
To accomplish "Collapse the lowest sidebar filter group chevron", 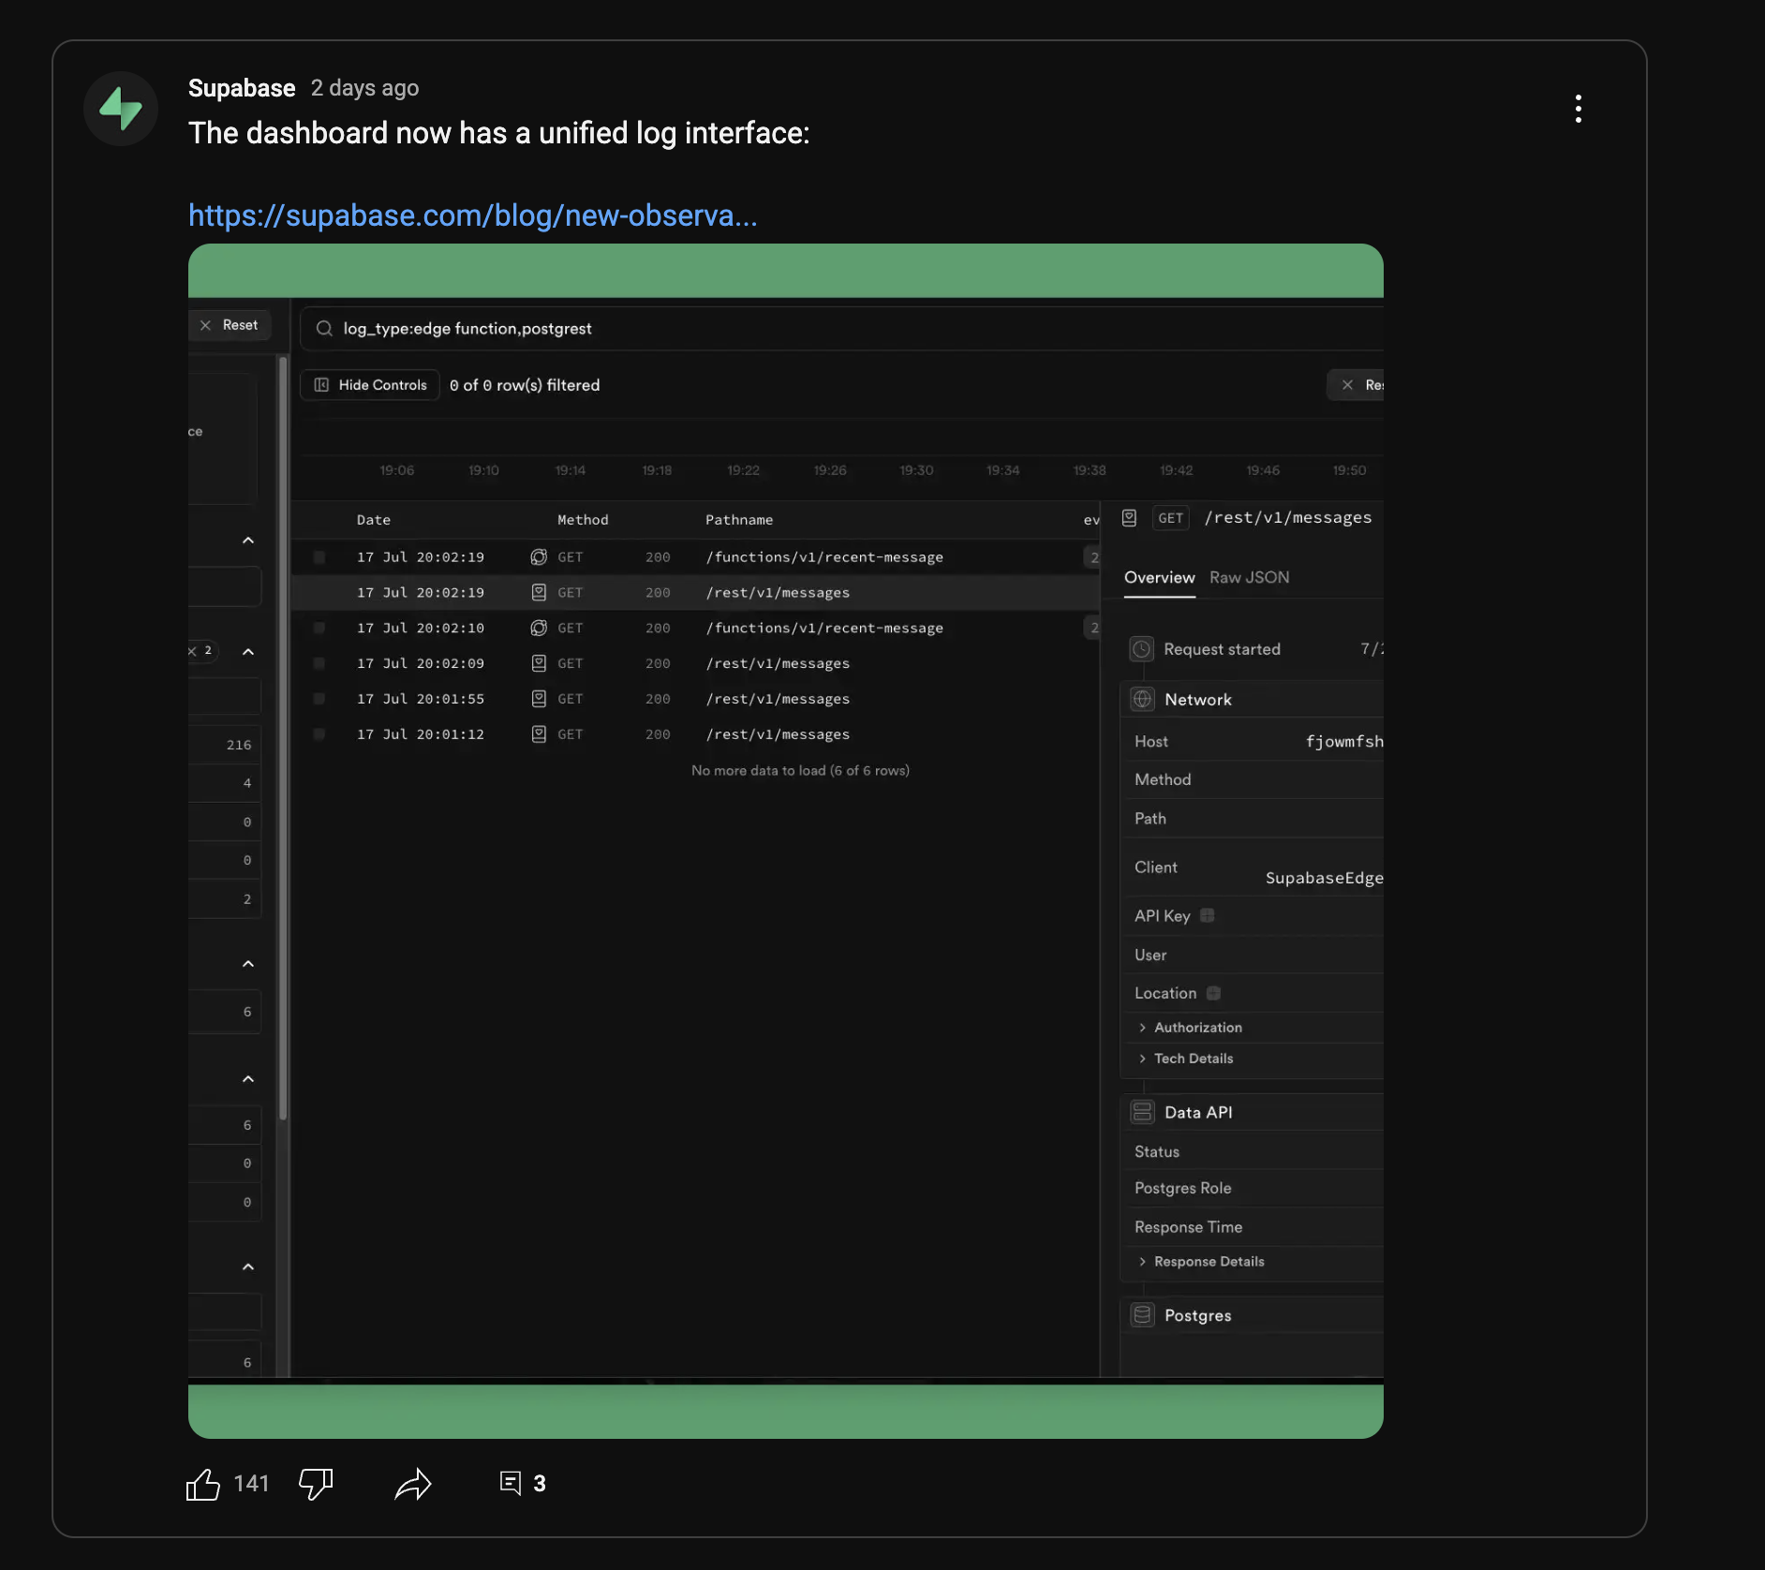I will point(248,1267).
